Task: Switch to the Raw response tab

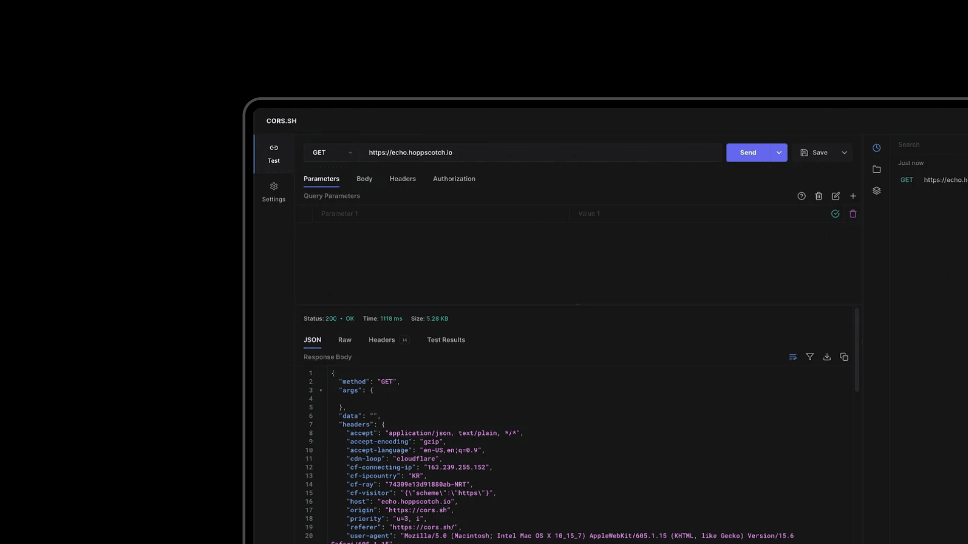Action: point(345,340)
